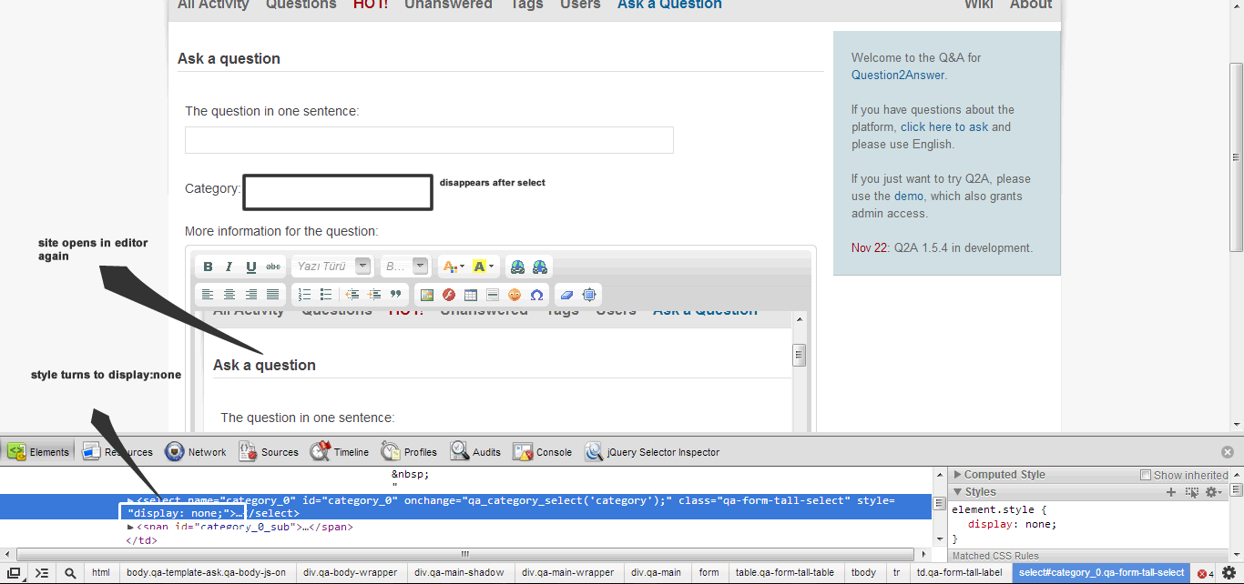Image resolution: width=1244 pixels, height=584 pixels.
Task: Open the text highlight background color picker
Action: tap(484, 267)
